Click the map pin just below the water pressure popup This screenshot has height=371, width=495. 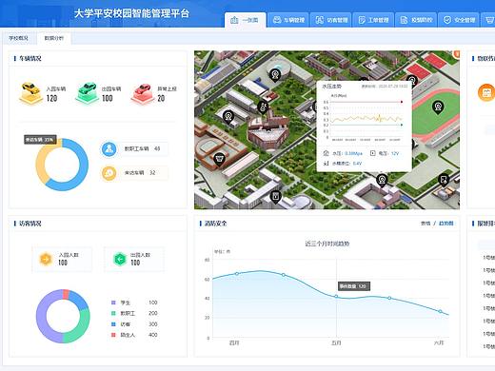[382, 181]
